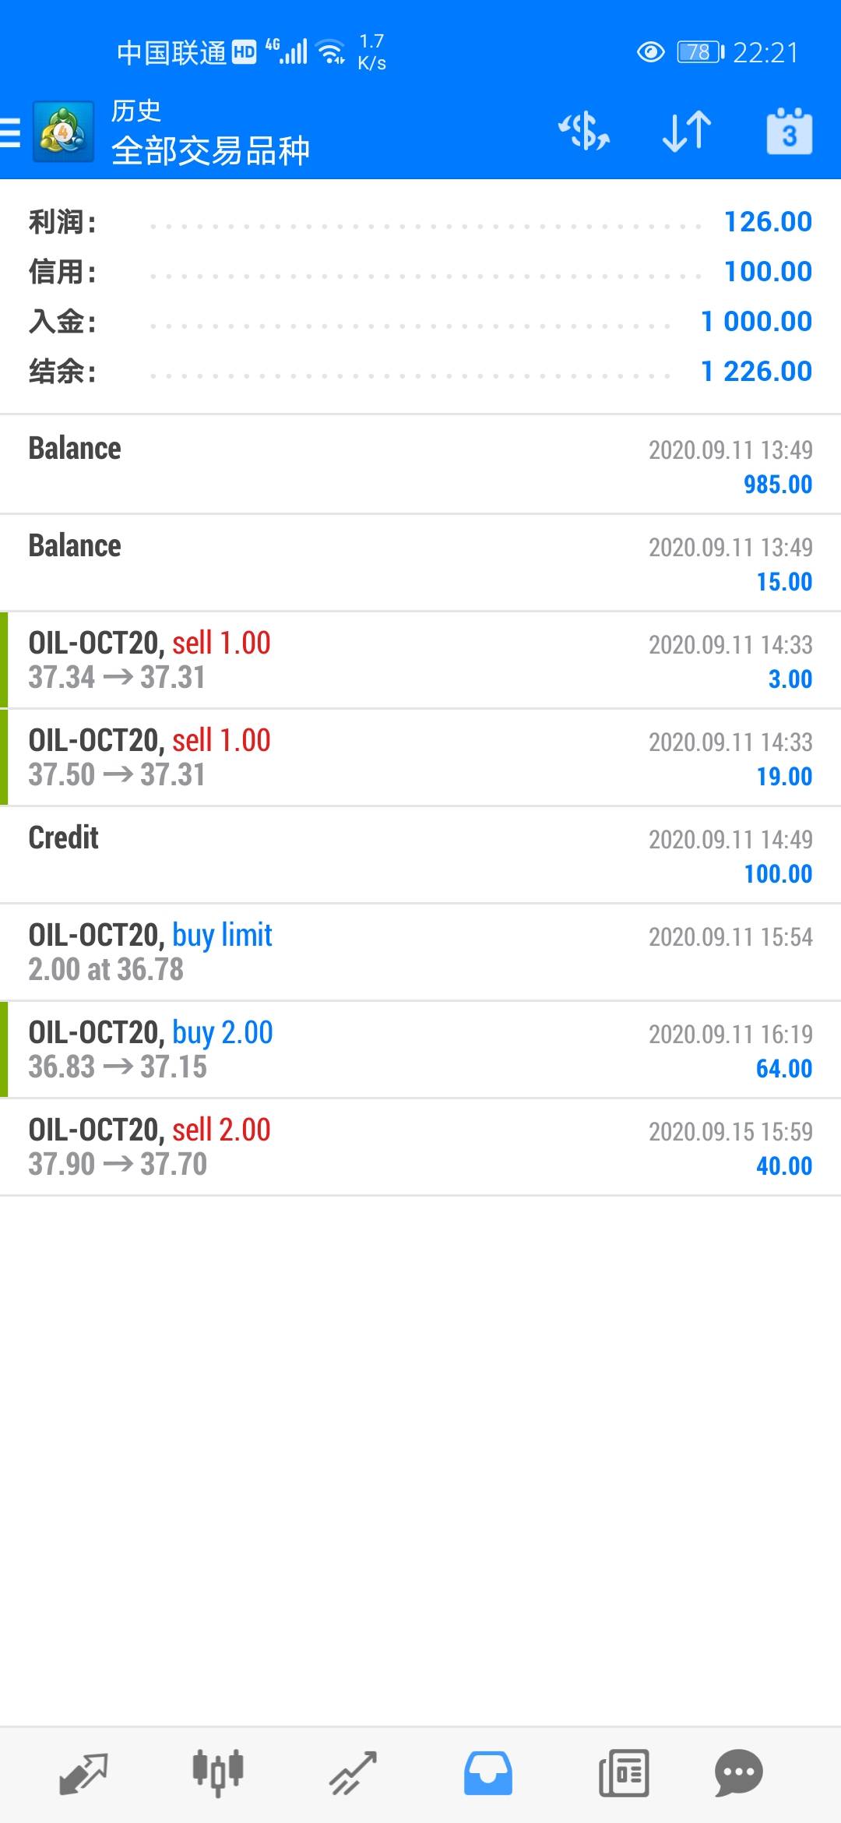Viewport: 841px width, 1823px height.
Task: Switch to the Quotes tab
Action: (x=83, y=1773)
